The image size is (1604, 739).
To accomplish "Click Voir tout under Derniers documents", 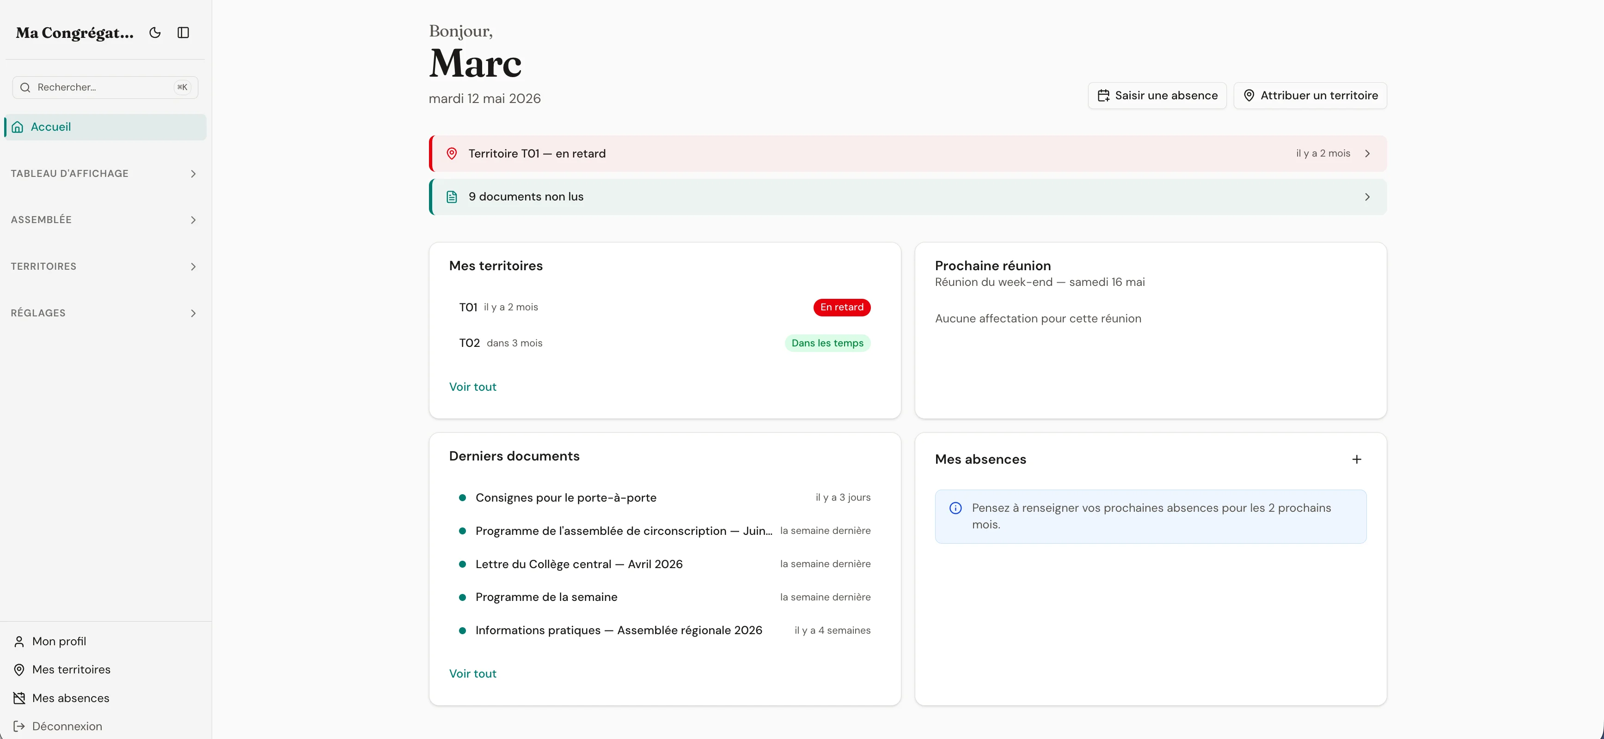I will coord(472,674).
